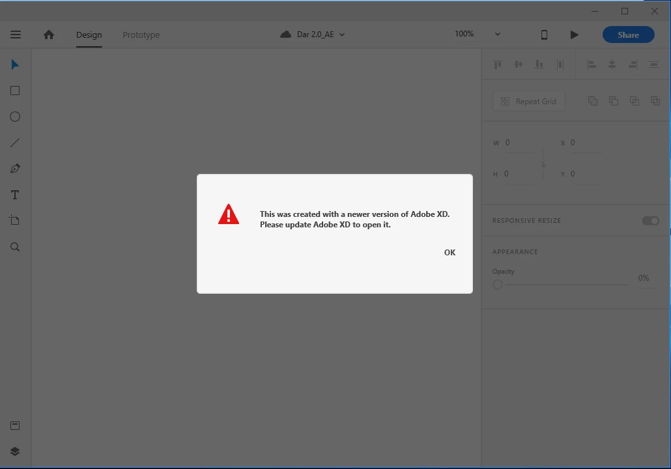This screenshot has width=671, height=469.
Task: Switch to the Design tab
Action: click(89, 35)
